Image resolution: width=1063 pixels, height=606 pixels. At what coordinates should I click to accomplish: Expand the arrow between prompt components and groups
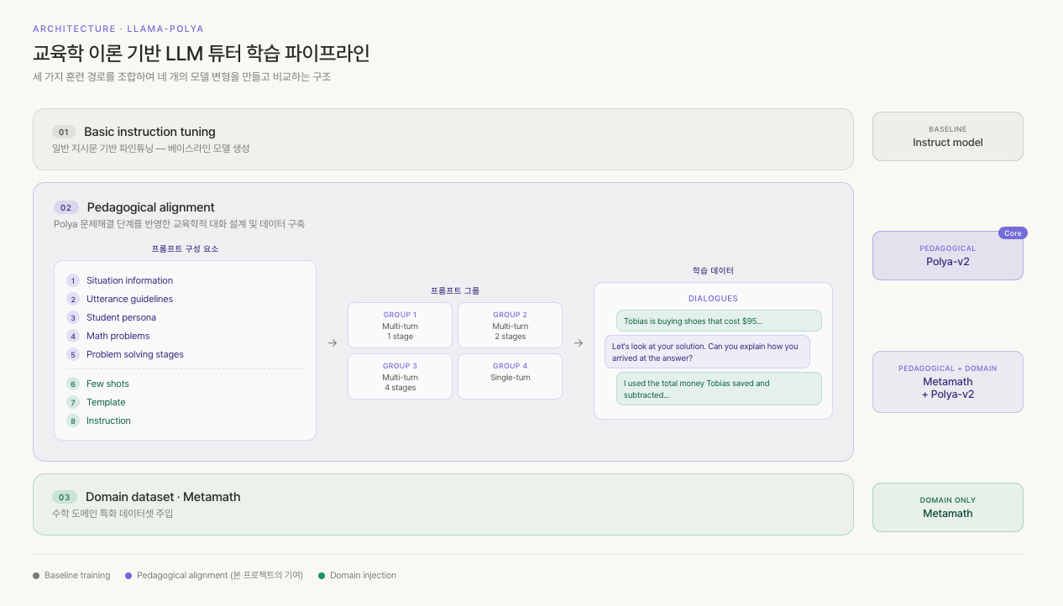coord(332,342)
